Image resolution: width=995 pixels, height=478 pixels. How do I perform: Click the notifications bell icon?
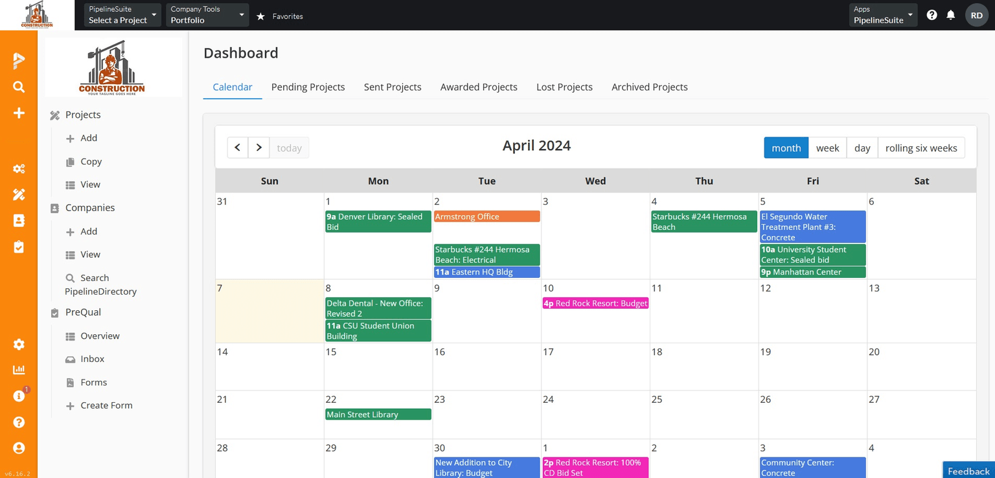point(950,15)
